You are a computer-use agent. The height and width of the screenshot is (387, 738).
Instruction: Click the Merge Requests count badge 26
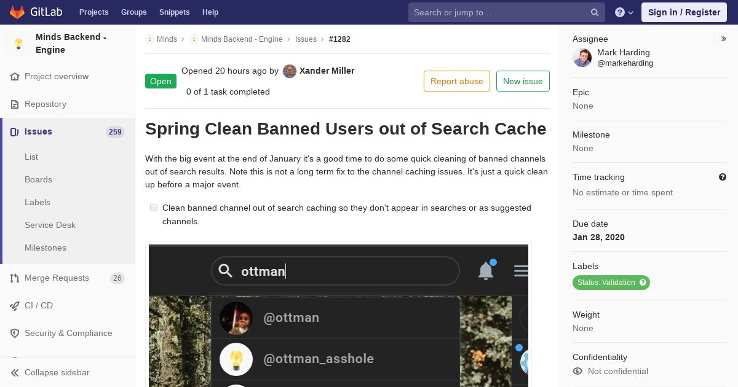(x=117, y=278)
